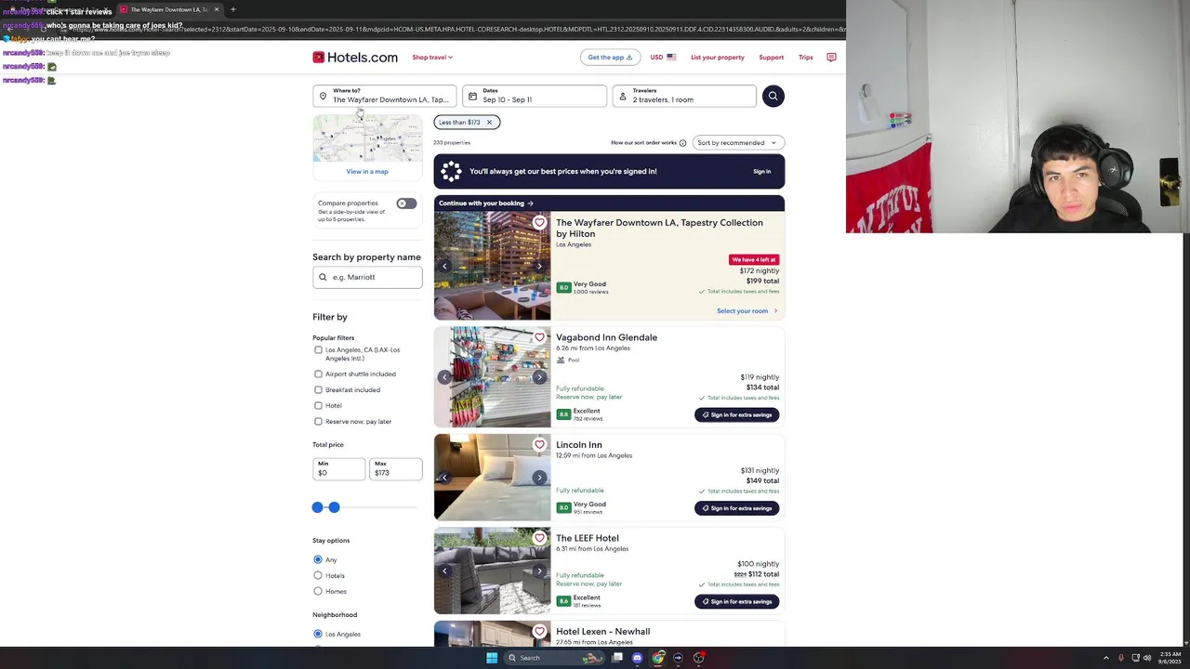Open Discord from the taskbar
Viewport: 1190px width, 669px height.
coord(637,658)
